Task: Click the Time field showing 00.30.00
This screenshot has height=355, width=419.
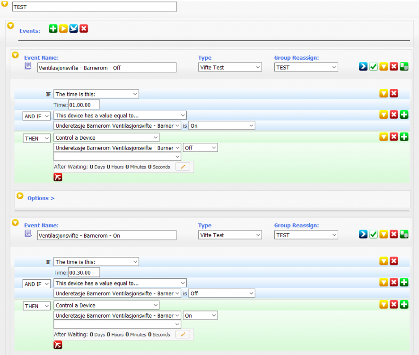Action: 84,272
